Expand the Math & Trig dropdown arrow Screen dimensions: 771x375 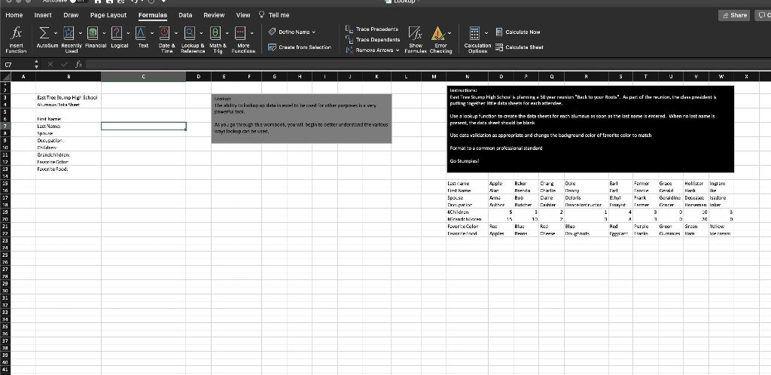coord(227,33)
